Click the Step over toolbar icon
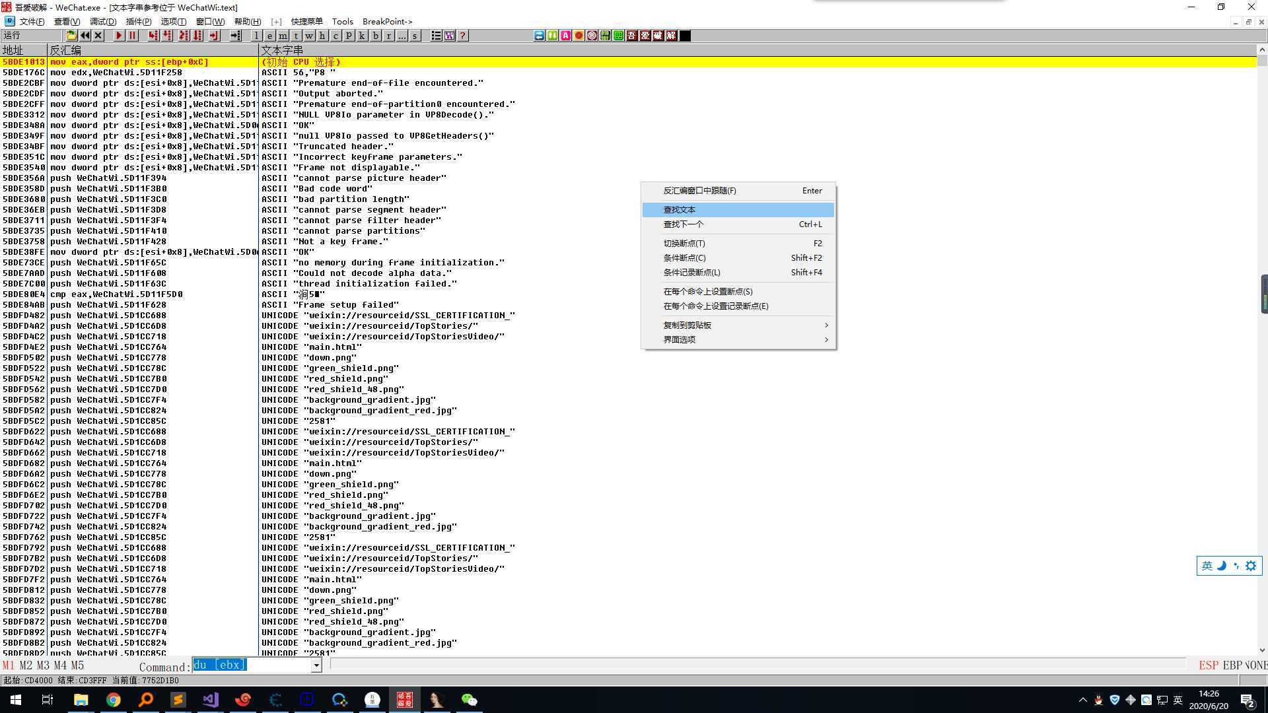 click(168, 36)
